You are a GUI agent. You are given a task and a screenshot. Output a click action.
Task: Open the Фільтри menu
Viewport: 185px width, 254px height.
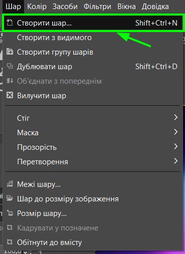(x=97, y=7)
